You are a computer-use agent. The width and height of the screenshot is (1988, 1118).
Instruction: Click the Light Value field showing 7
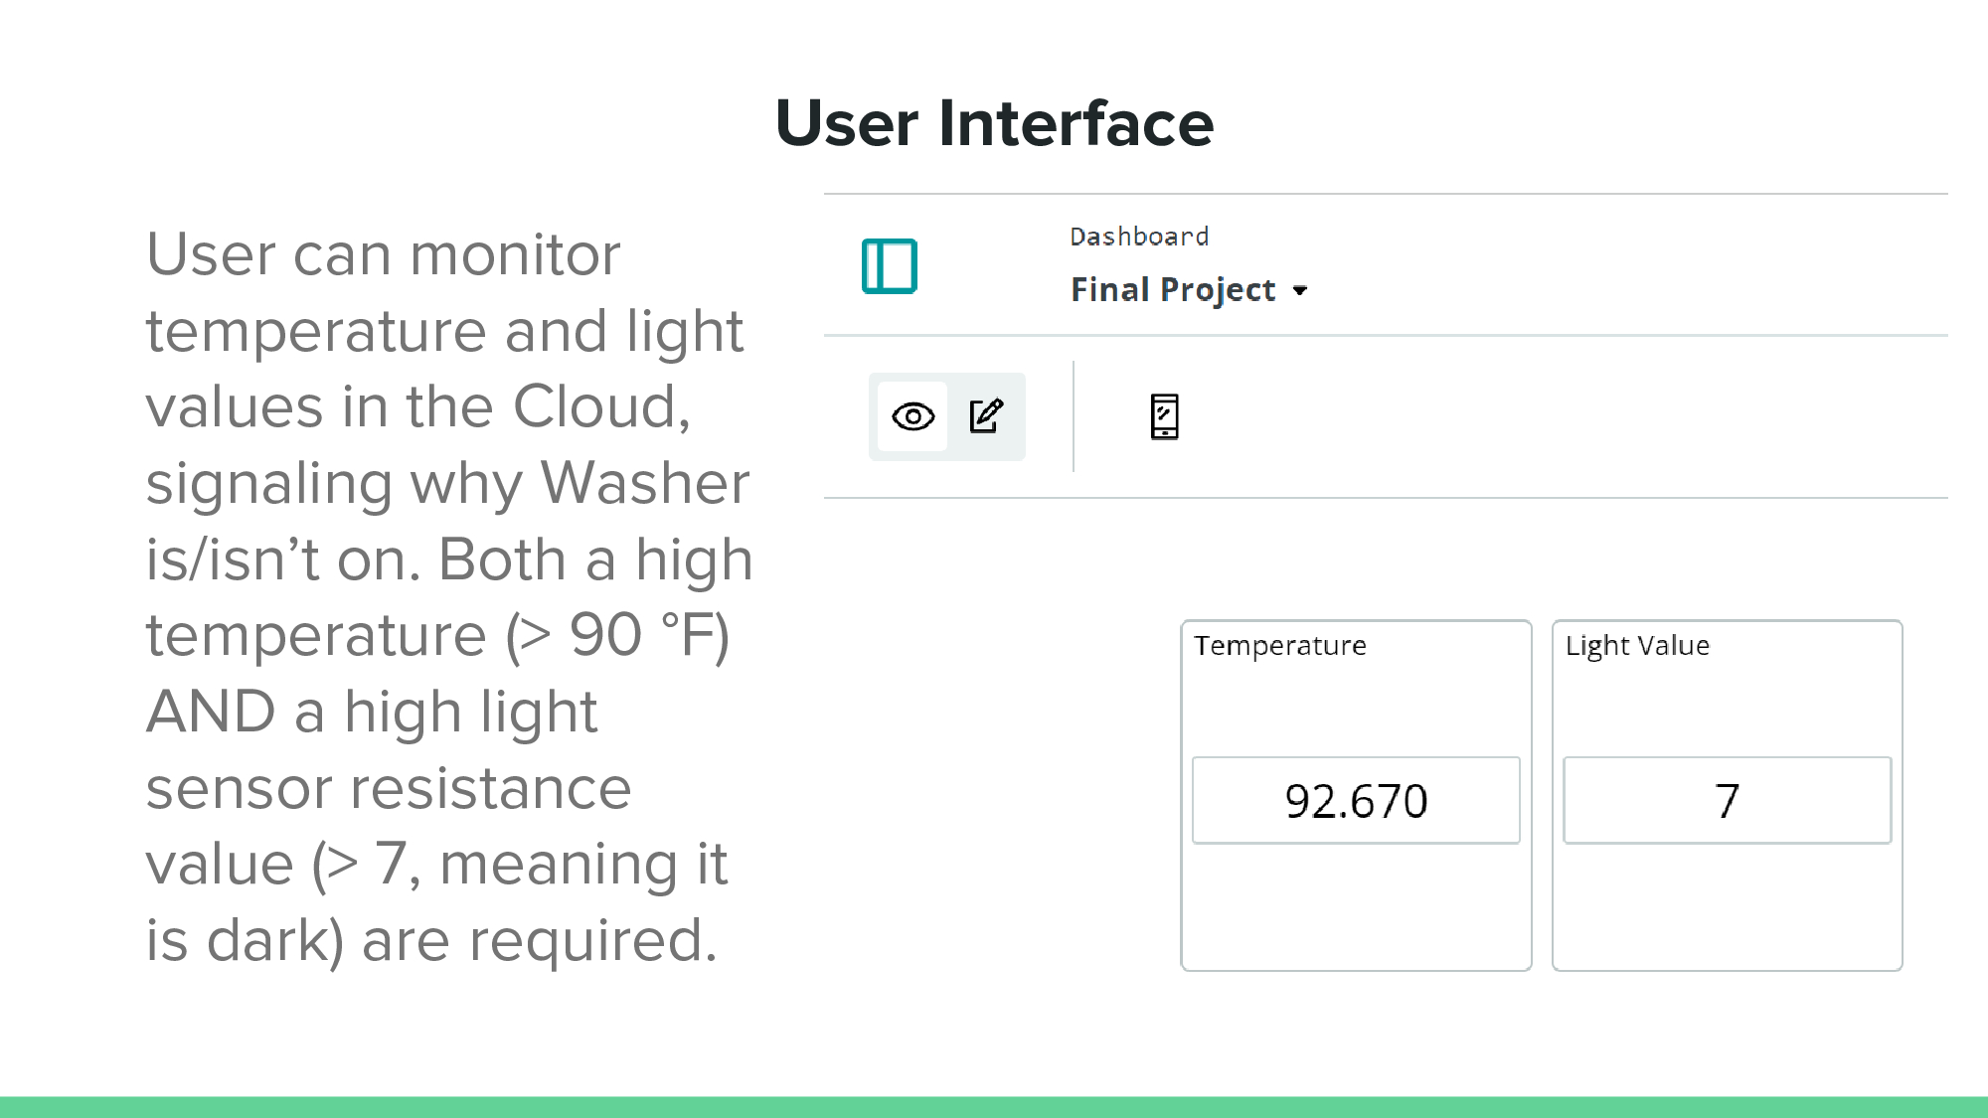coord(1727,801)
